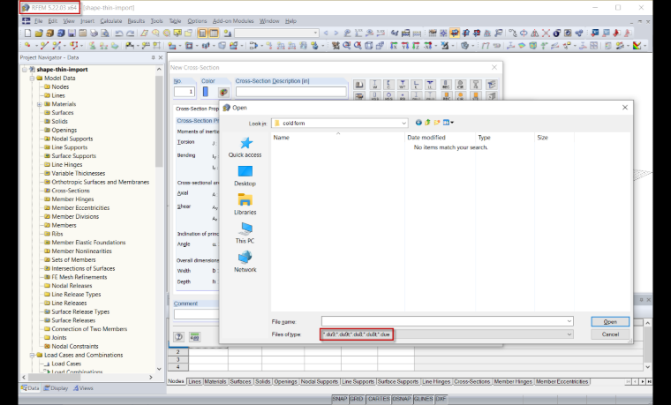This screenshot has height=405, width=671.
Task: Select the LL double angle cross-section icon
Action: coord(430,85)
